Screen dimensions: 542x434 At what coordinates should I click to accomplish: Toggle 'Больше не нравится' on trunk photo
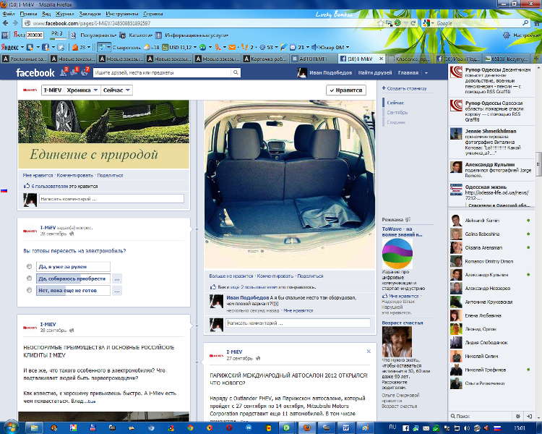click(x=231, y=276)
